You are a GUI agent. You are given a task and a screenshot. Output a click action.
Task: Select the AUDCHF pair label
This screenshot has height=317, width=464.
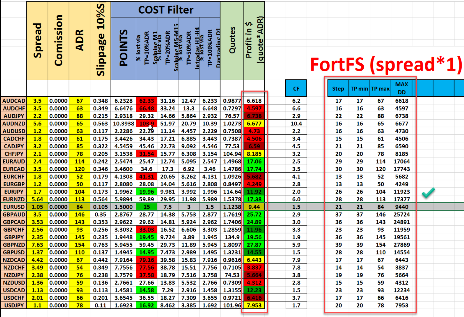click(x=14, y=108)
